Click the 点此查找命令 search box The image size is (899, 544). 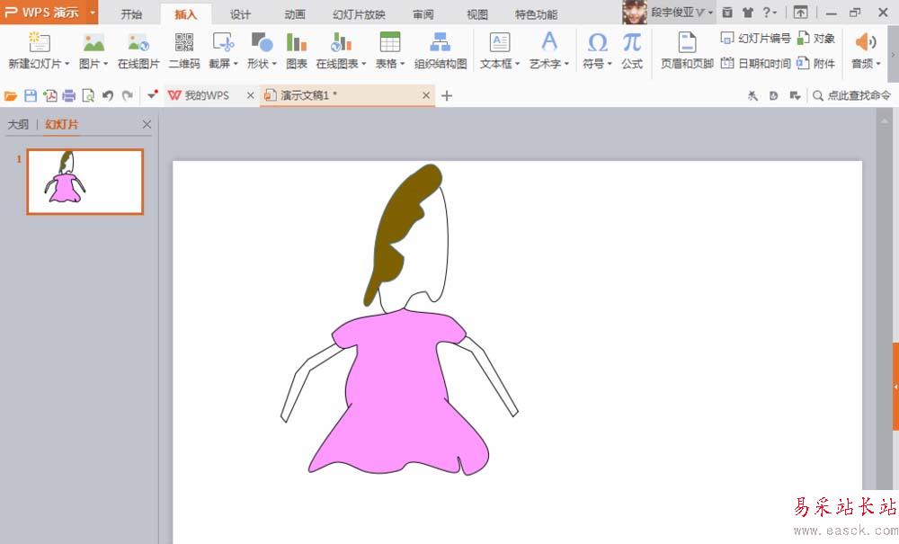pos(852,95)
